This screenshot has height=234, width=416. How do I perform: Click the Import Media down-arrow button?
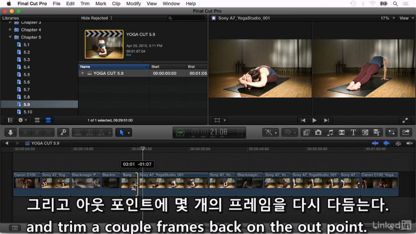[10, 132]
